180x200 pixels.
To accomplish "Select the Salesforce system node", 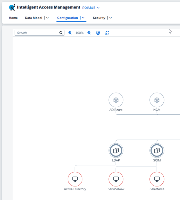I will [x=157, y=179].
